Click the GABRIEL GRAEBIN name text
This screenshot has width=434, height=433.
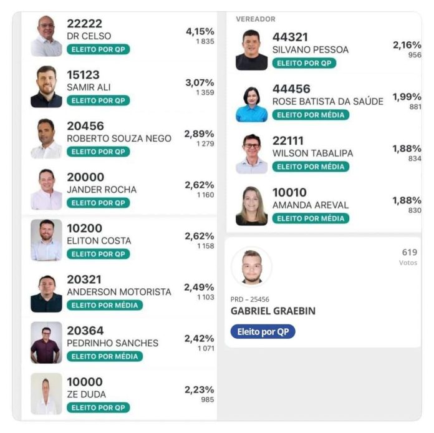point(273,311)
